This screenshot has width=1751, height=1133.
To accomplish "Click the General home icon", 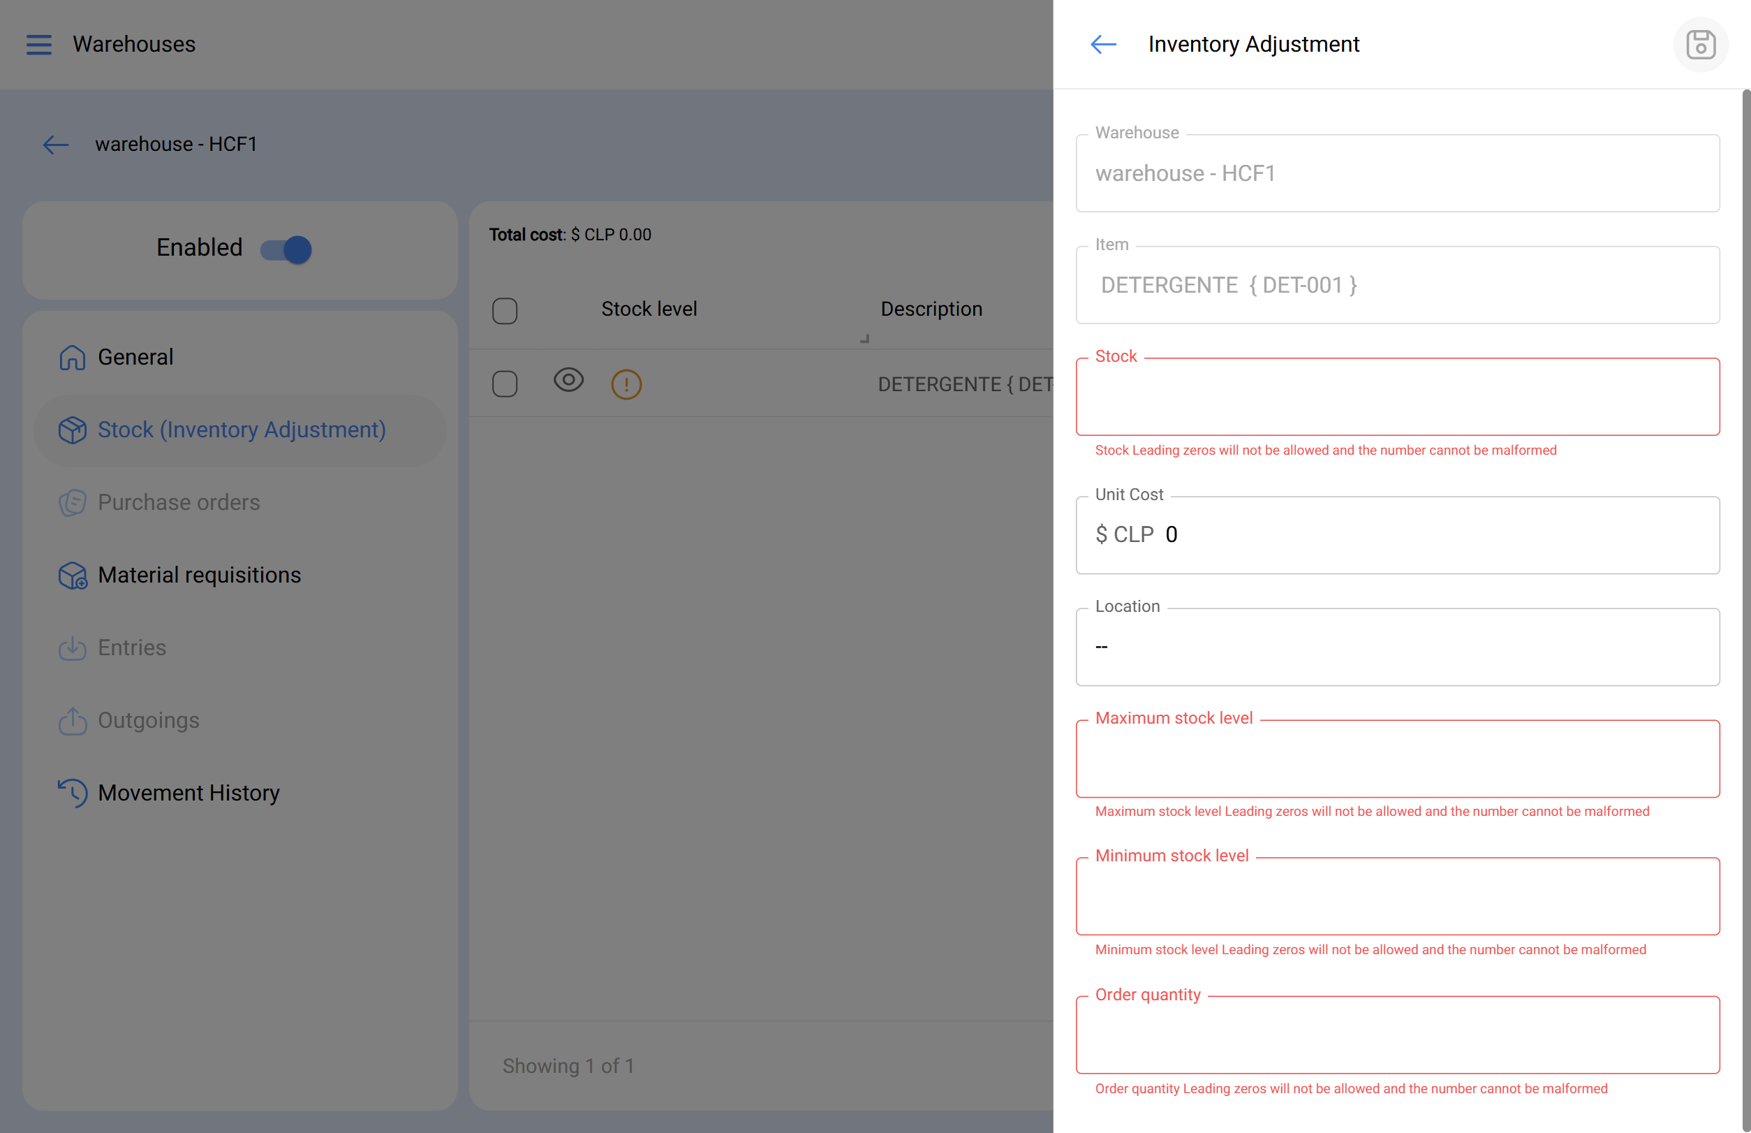I will point(73,358).
